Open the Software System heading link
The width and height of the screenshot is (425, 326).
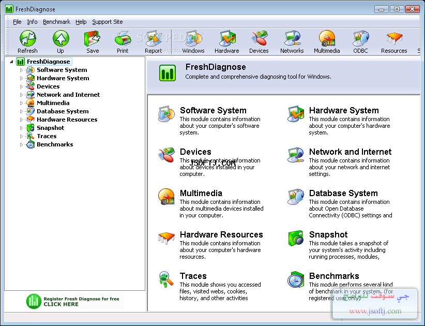pos(213,110)
